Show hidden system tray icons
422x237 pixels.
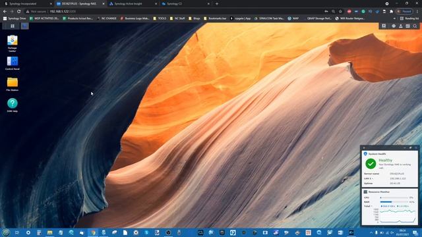point(371,232)
